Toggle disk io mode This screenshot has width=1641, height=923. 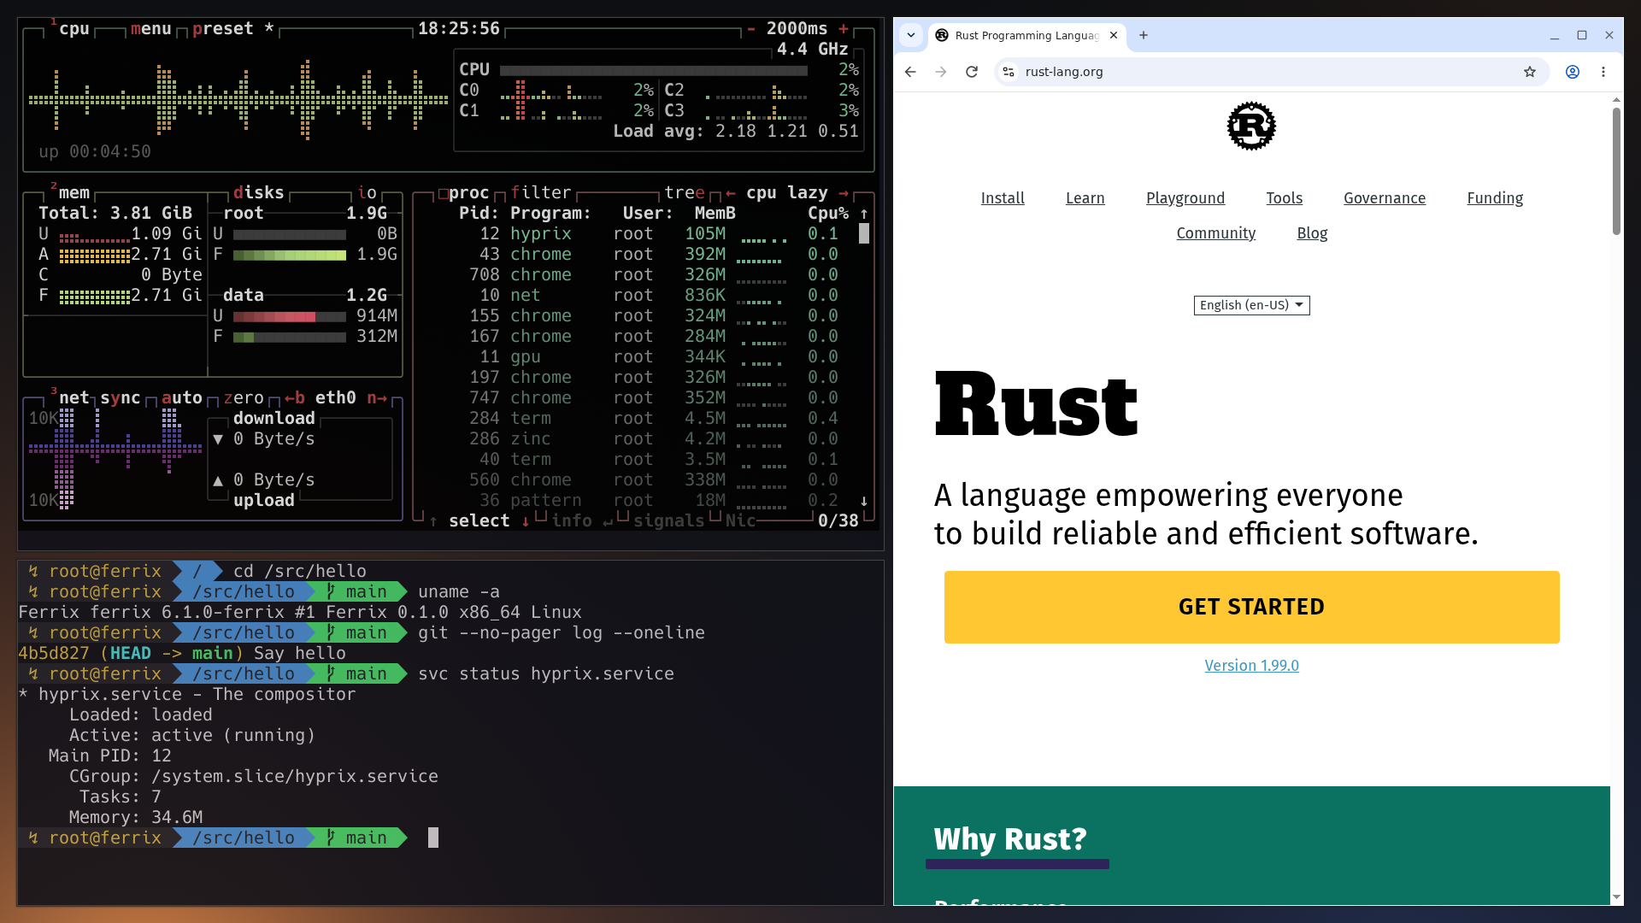pyautogui.click(x=367, y=193)
